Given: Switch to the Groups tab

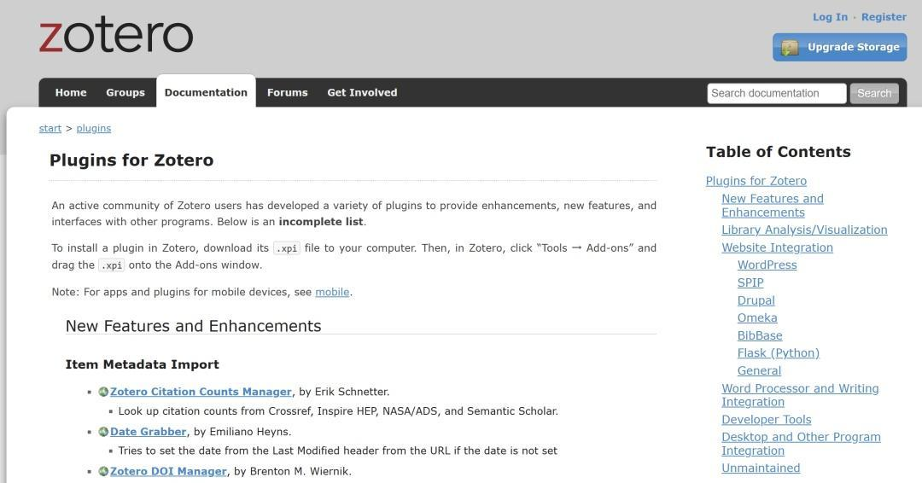Looking at the screenshot, I should (125, 92).
